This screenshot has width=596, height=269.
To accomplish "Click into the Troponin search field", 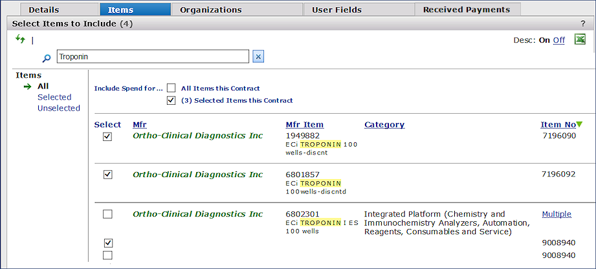I will coord(152,57).
